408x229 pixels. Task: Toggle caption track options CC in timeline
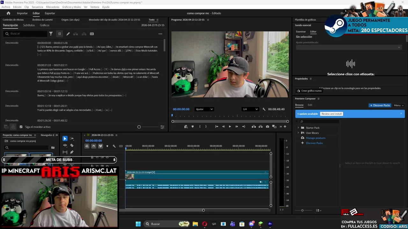point(121,146)
